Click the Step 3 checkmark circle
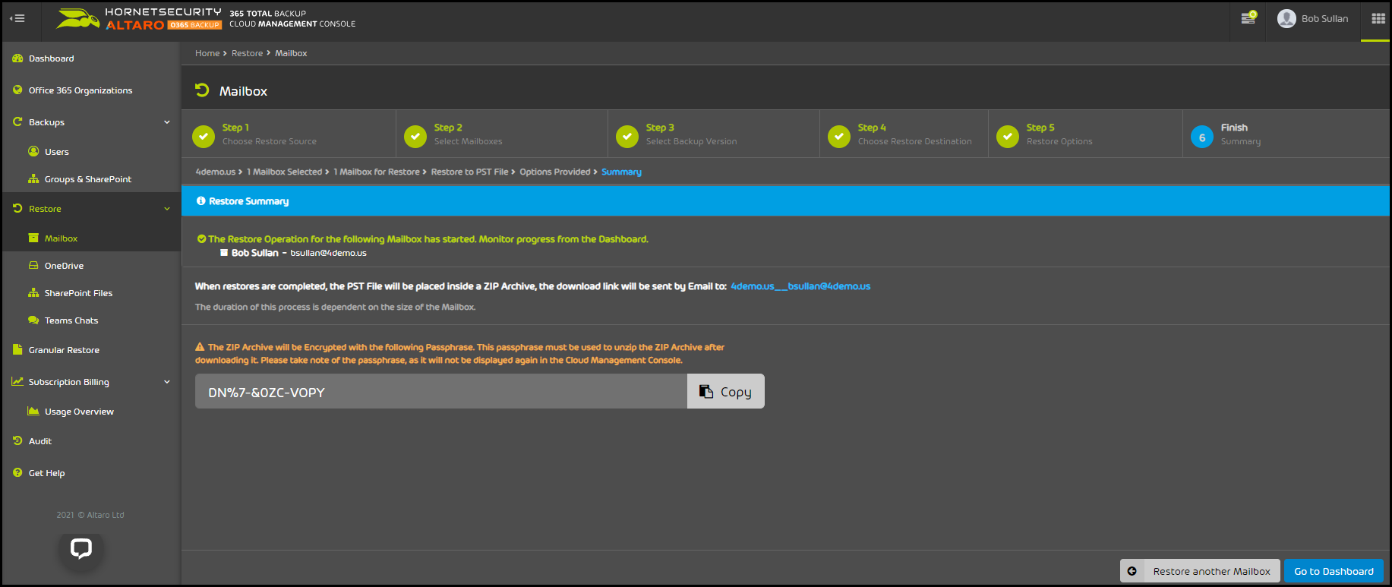1392x587 pixels. point(627,137)
